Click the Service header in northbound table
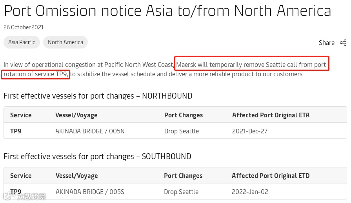Screen dimensions: 351x203 click(21, 115)
